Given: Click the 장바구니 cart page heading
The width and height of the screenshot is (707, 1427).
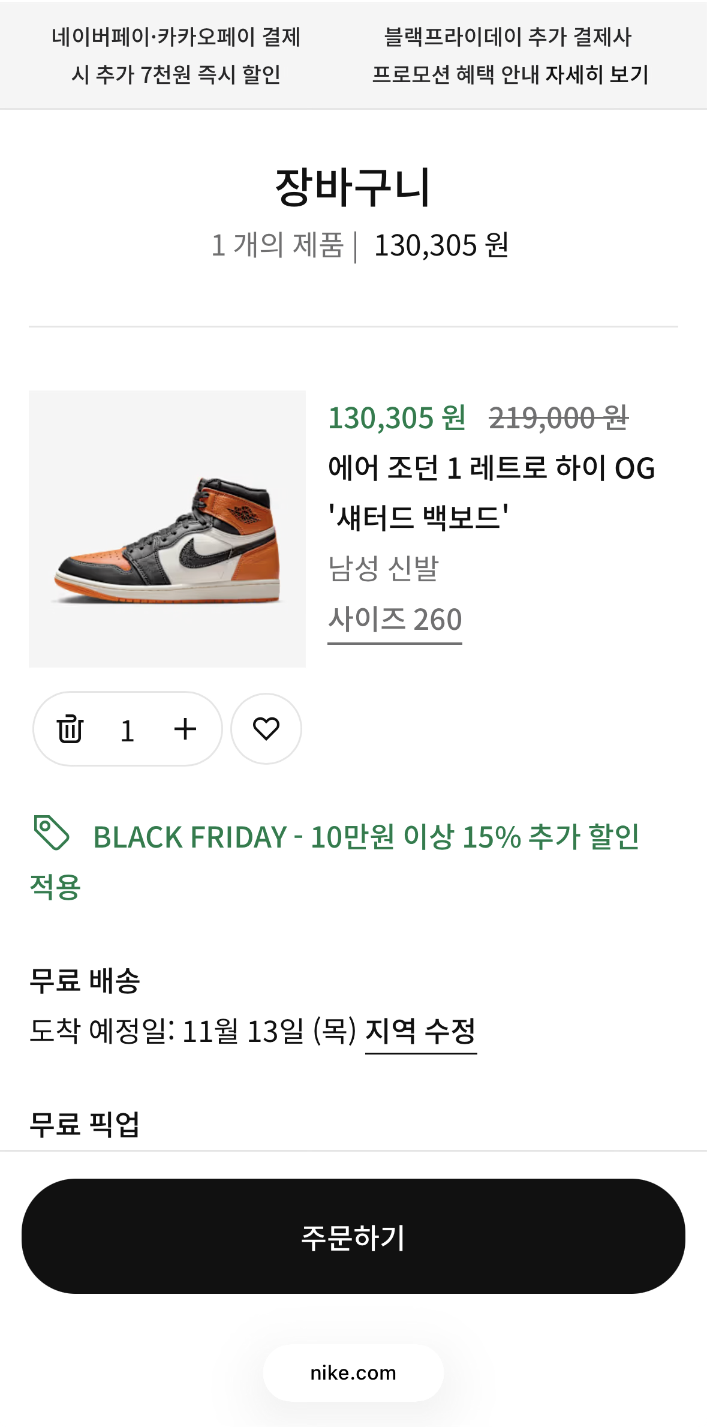Looking at the screenshot, I should click(x=353, y=188).
